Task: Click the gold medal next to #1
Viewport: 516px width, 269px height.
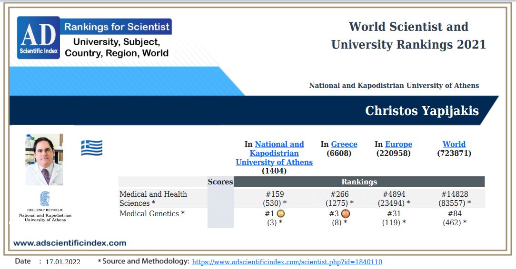Action: 281,214
